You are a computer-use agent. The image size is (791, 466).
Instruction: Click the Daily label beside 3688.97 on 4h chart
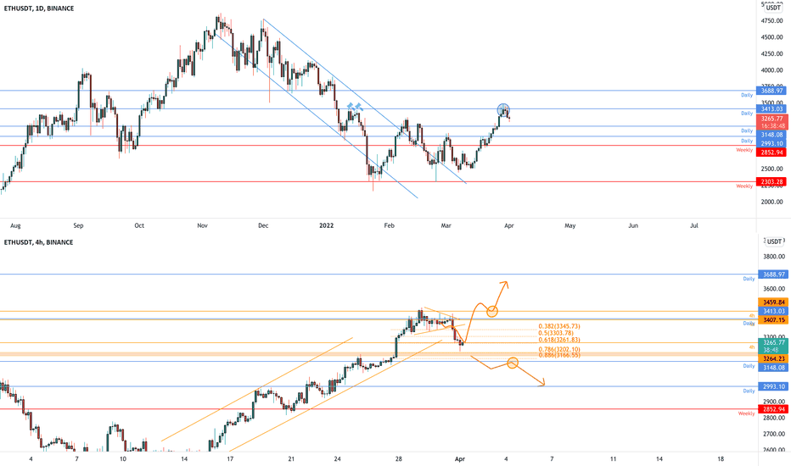[x=749, y=279]
